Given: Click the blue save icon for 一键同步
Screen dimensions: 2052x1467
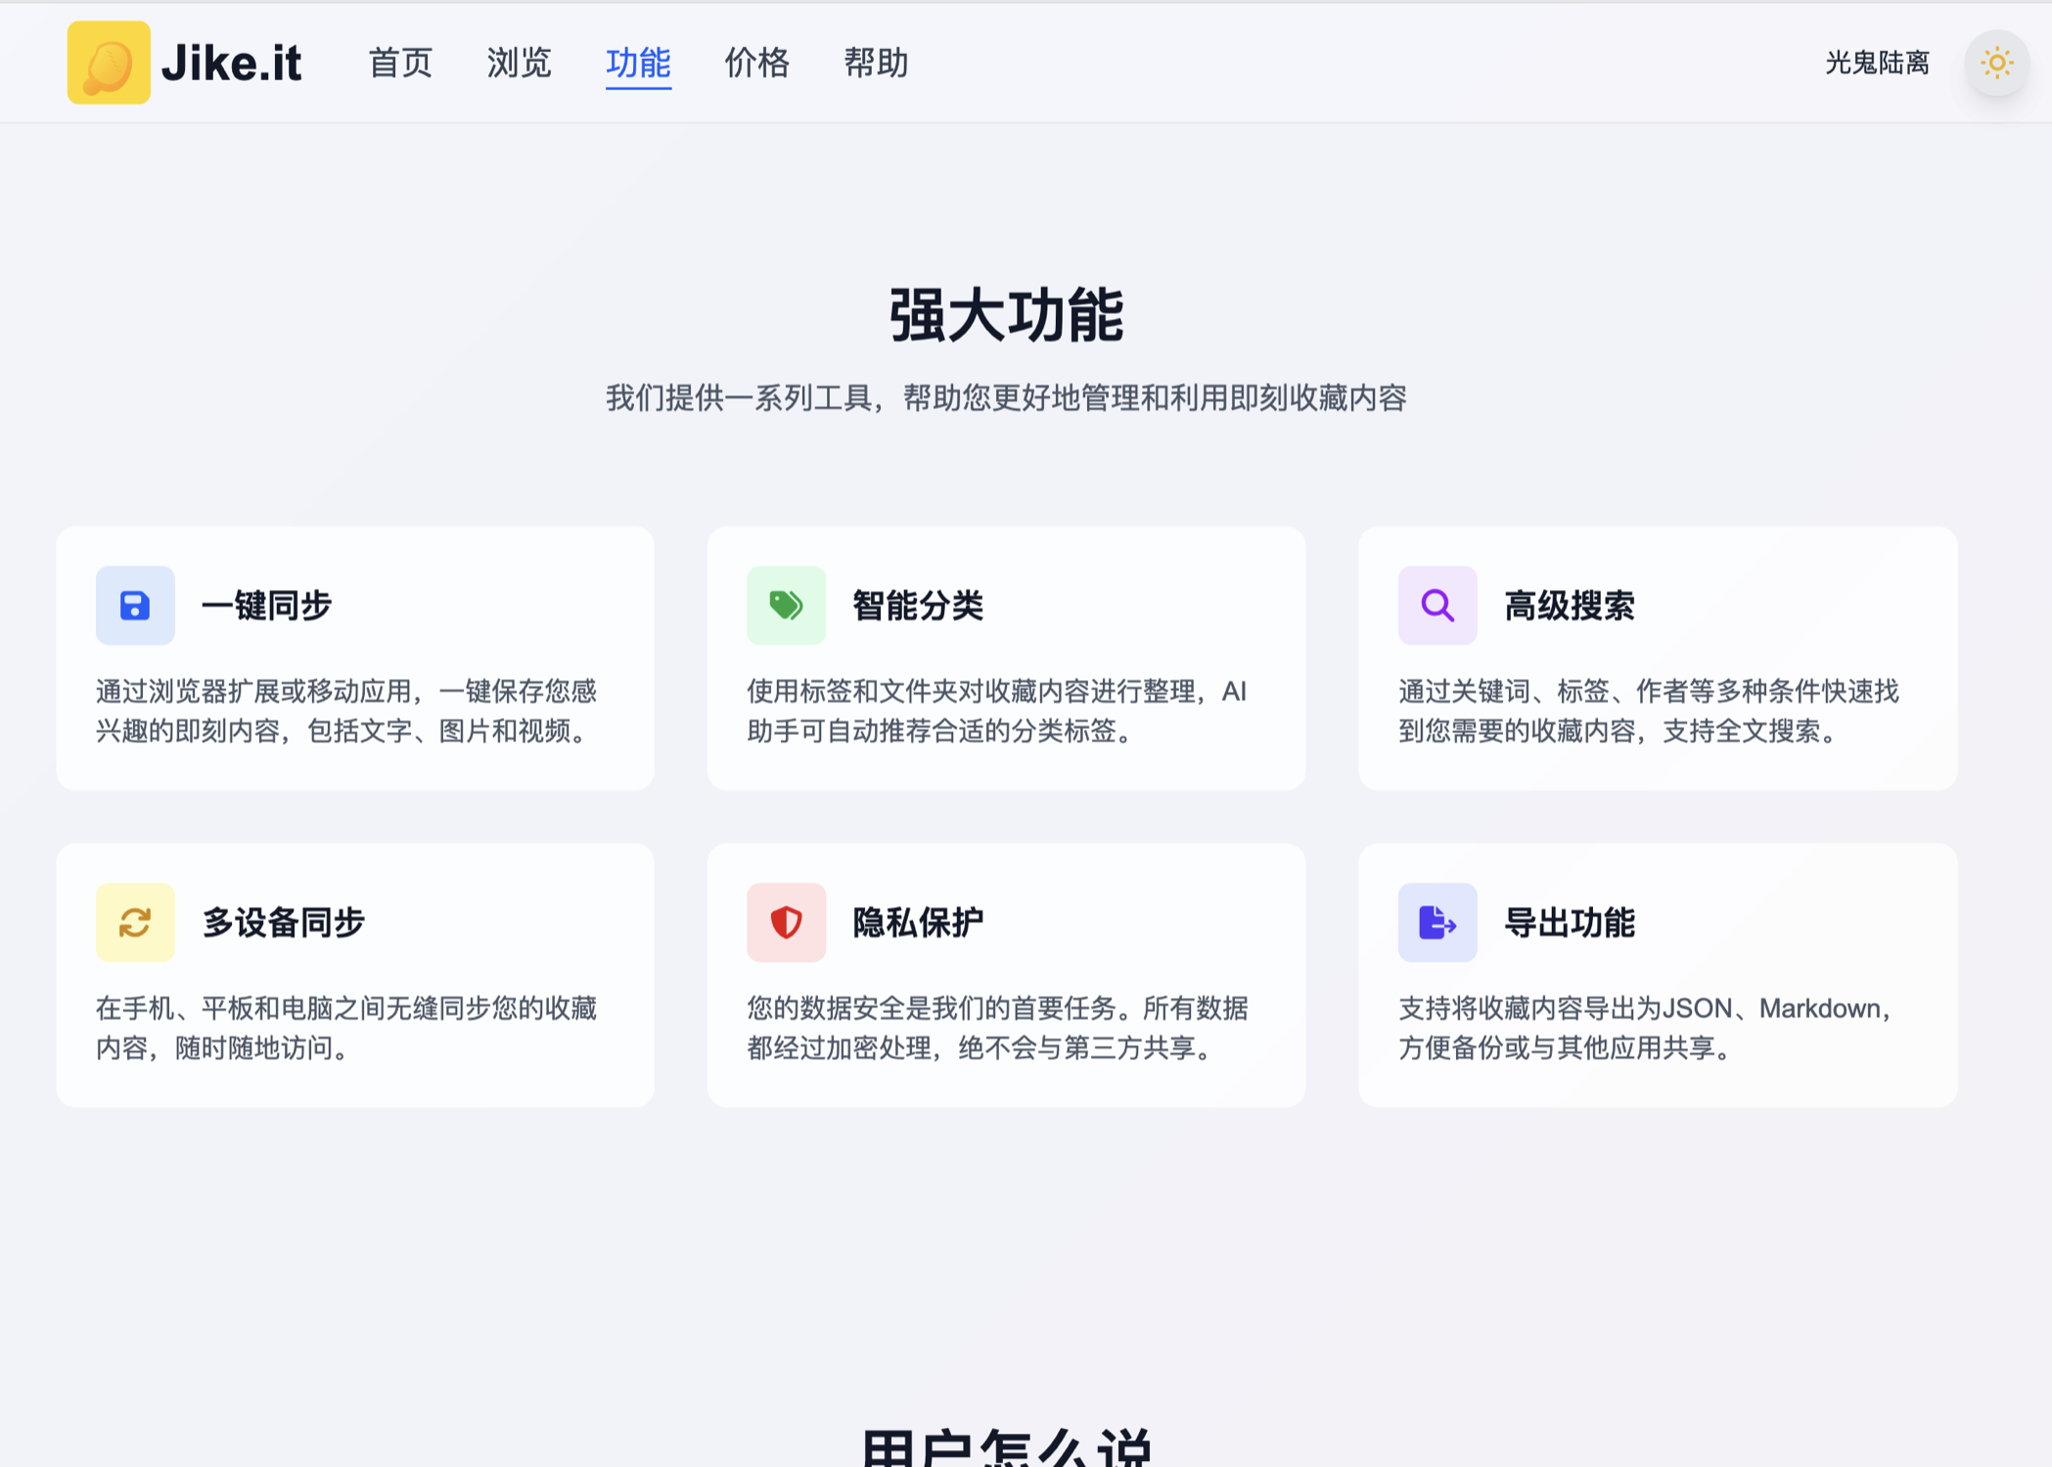Looking at the screenshot, I should coord(135,606).
